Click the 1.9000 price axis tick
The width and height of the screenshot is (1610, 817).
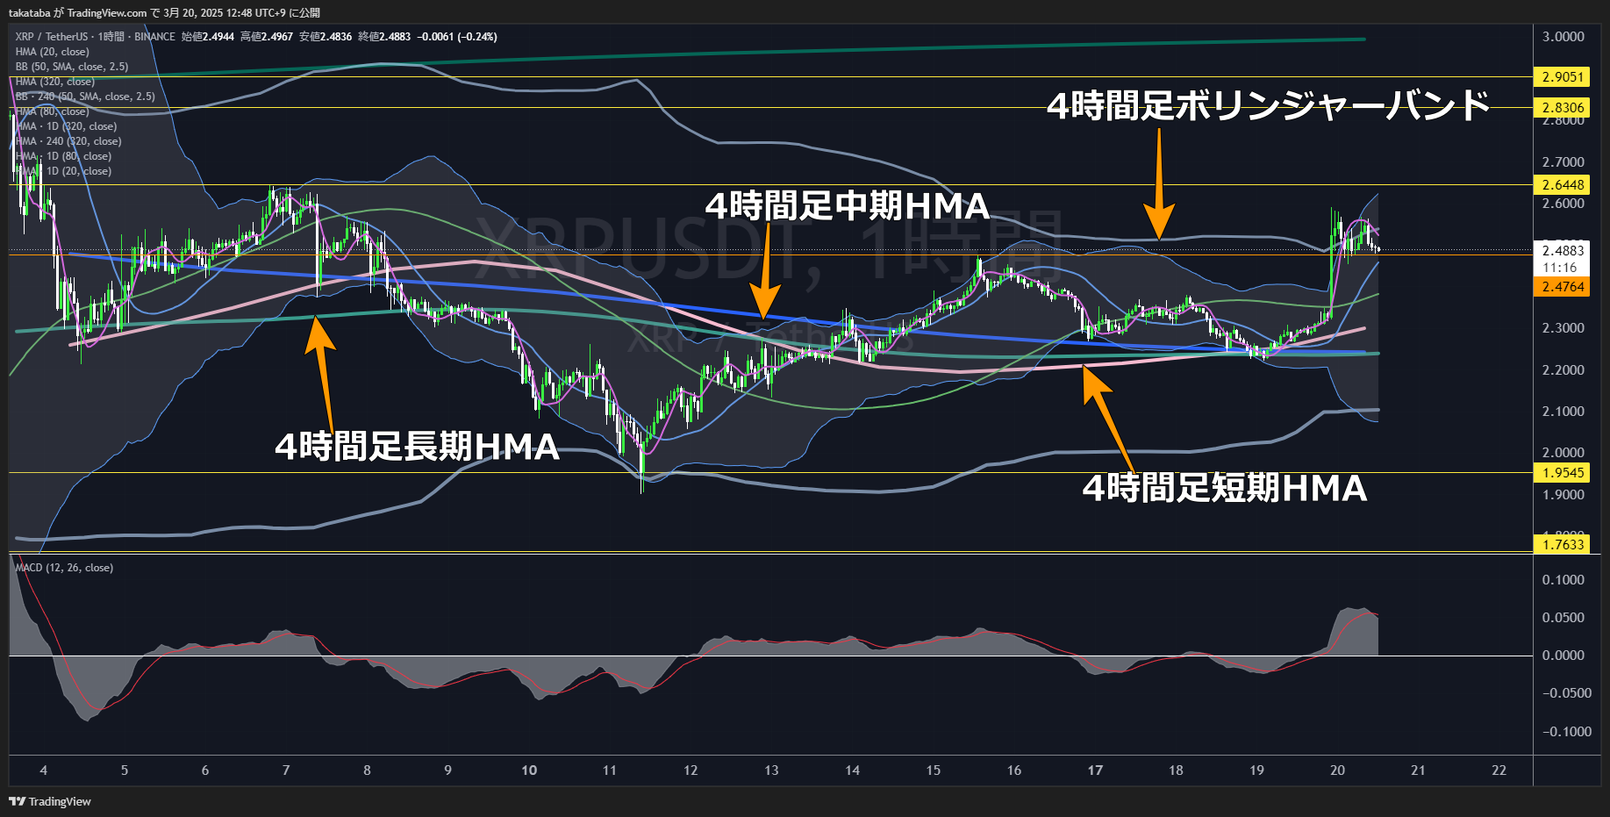[1563, 495]
